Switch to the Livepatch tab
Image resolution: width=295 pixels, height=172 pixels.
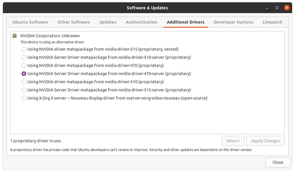(x=272, y=22)
